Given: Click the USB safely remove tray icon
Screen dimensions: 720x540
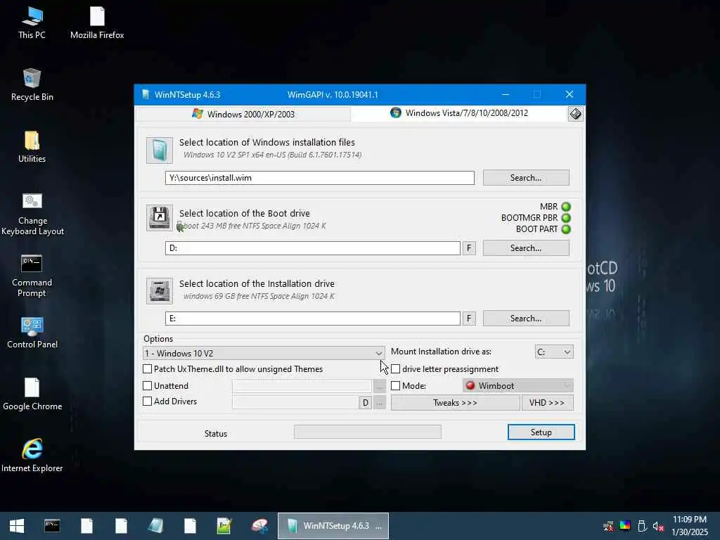Looking at the screenshot, I should coord(642,526).
